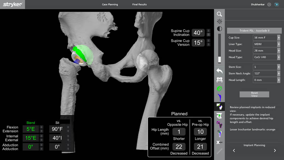Click the Implant Planning label

coord(254,145)
